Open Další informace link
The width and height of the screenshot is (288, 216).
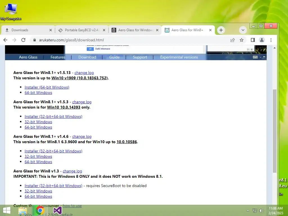[x=103, y=49]
